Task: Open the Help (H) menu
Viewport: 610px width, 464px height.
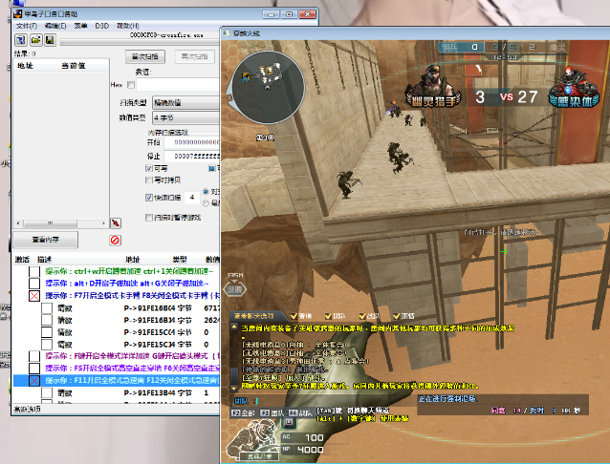Action: tap(127, 26)
